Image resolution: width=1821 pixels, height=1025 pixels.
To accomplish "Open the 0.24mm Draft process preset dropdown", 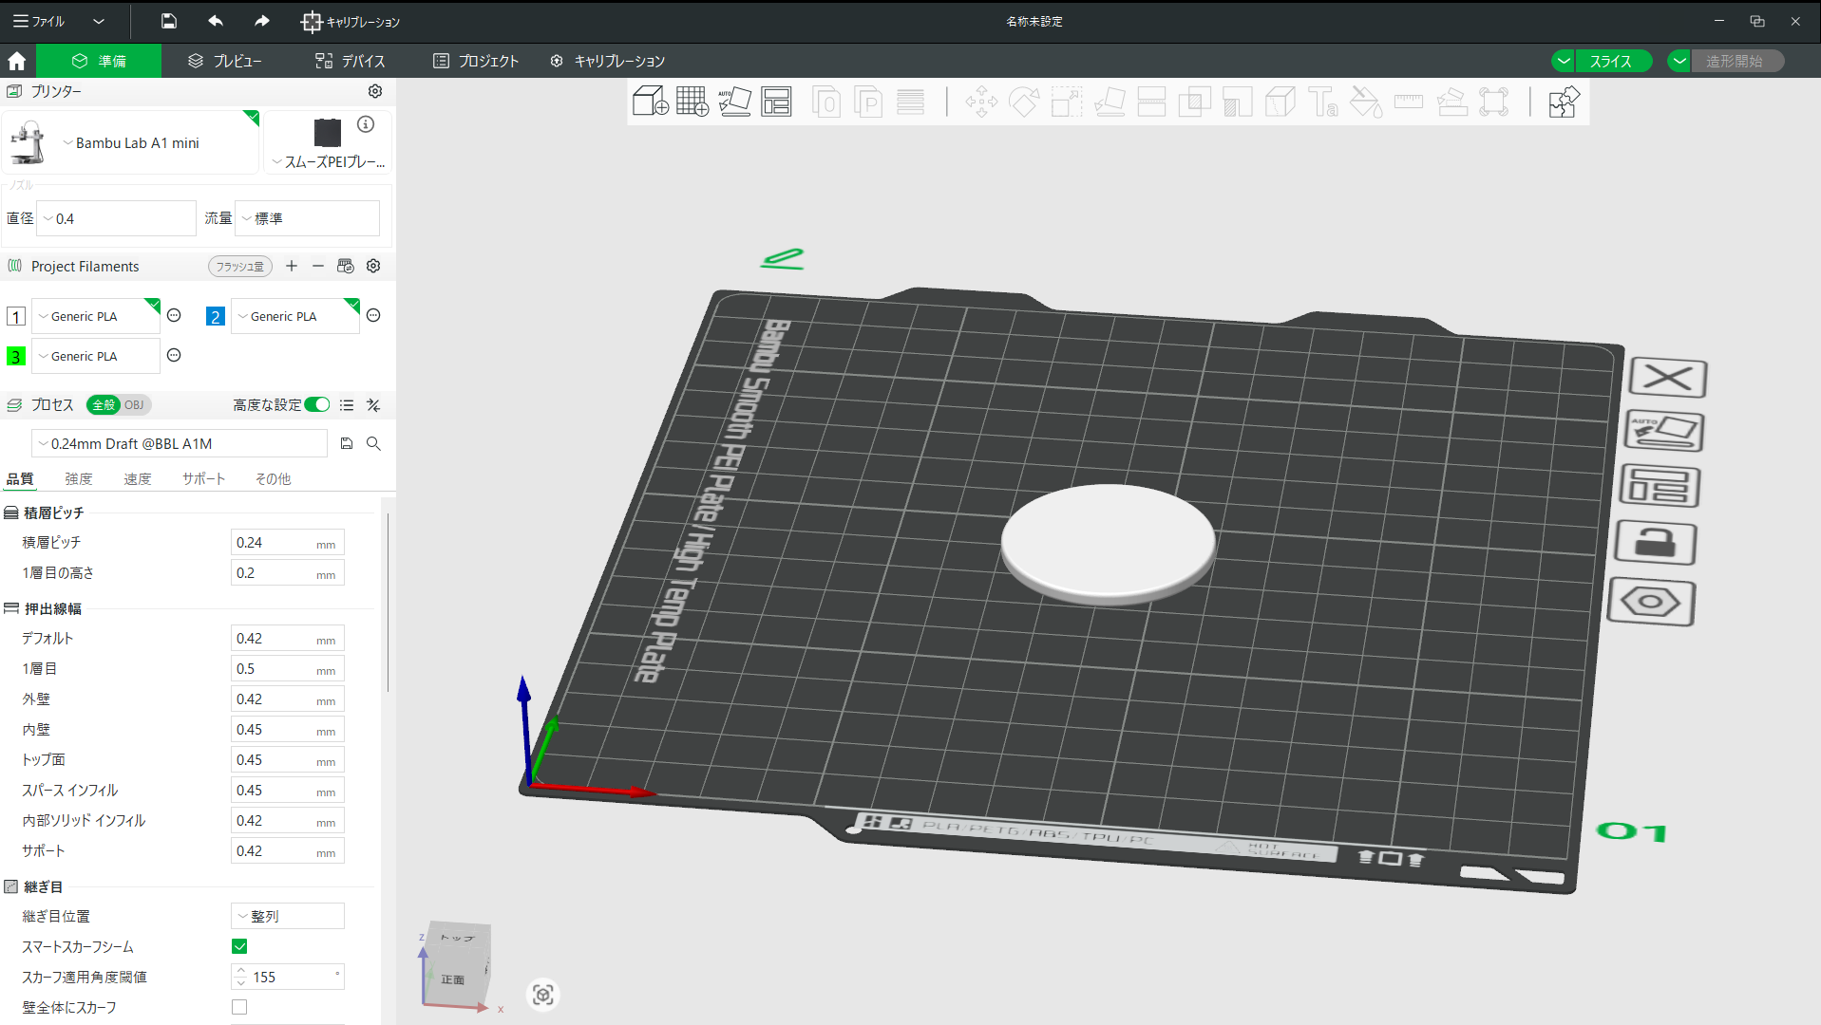I will point(180,444).
